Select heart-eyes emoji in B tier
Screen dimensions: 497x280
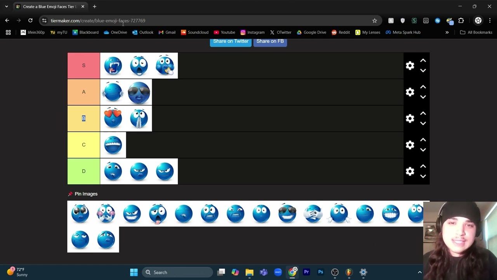pyautogui.click(x=113, y=118)
